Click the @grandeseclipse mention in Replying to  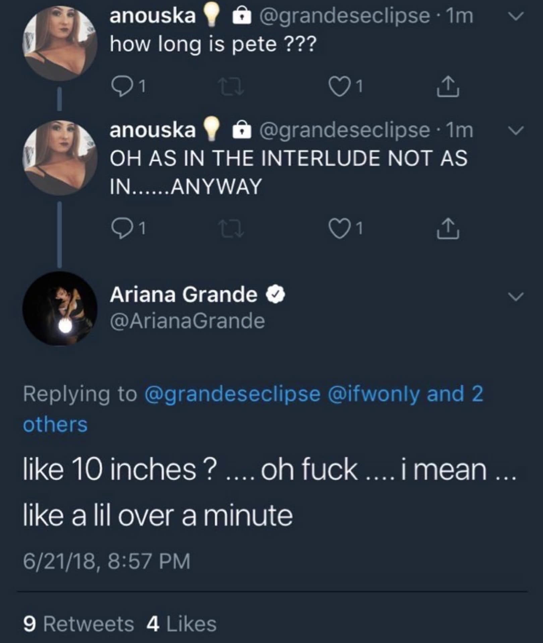(232, 394)
